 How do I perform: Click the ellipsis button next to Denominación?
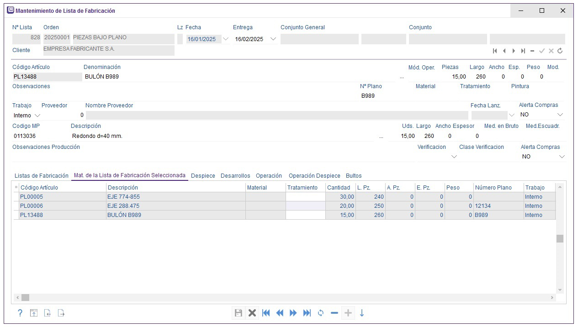click(402, 77)
